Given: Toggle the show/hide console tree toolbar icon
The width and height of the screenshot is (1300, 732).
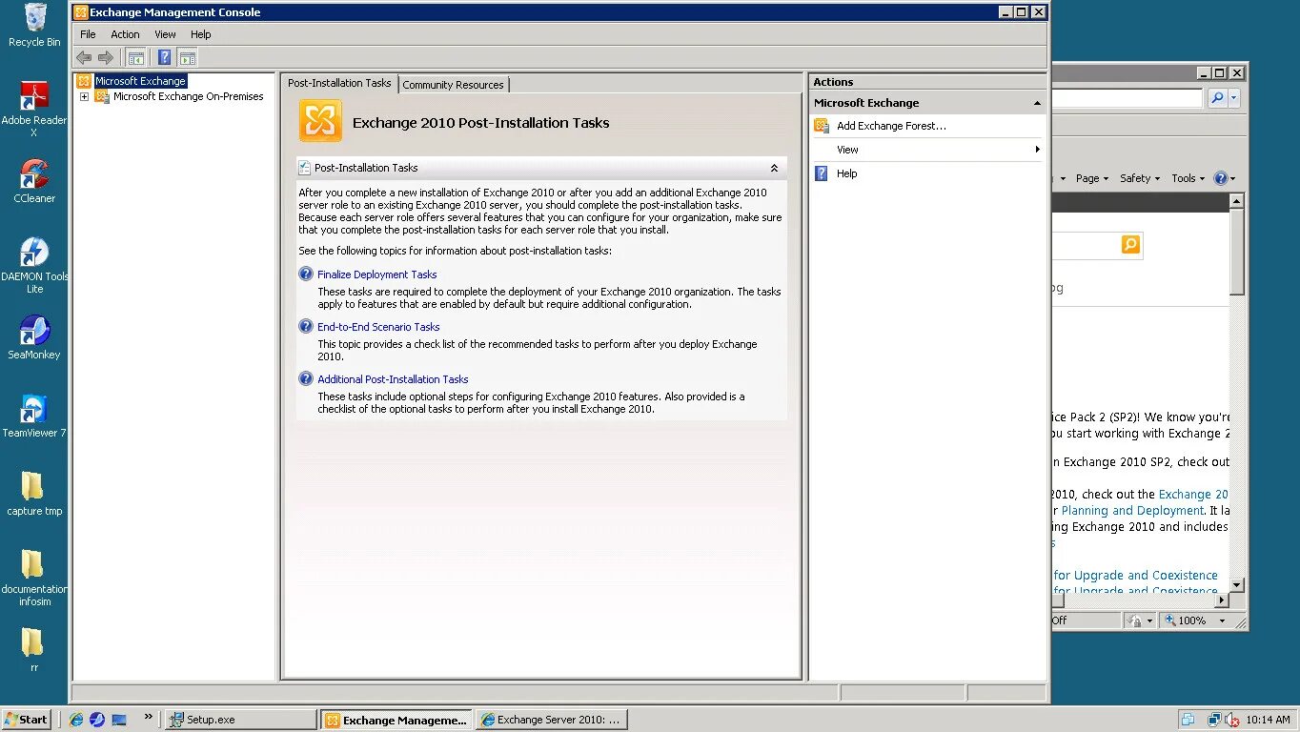Looking at the screenshot, I should [136, 58].
